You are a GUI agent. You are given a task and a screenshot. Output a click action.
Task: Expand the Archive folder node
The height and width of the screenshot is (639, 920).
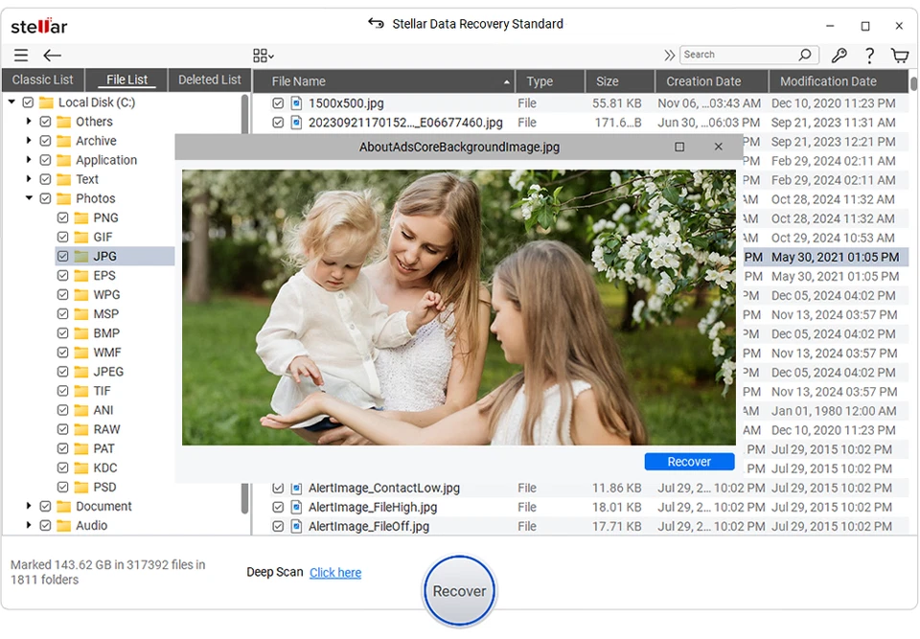28,141
